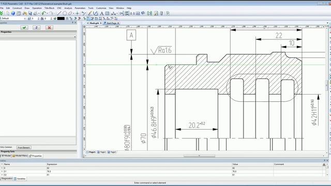This screenshot has width=331, height=186.
Task: Switch to the Start Page tab
Action: coord(112,23)
